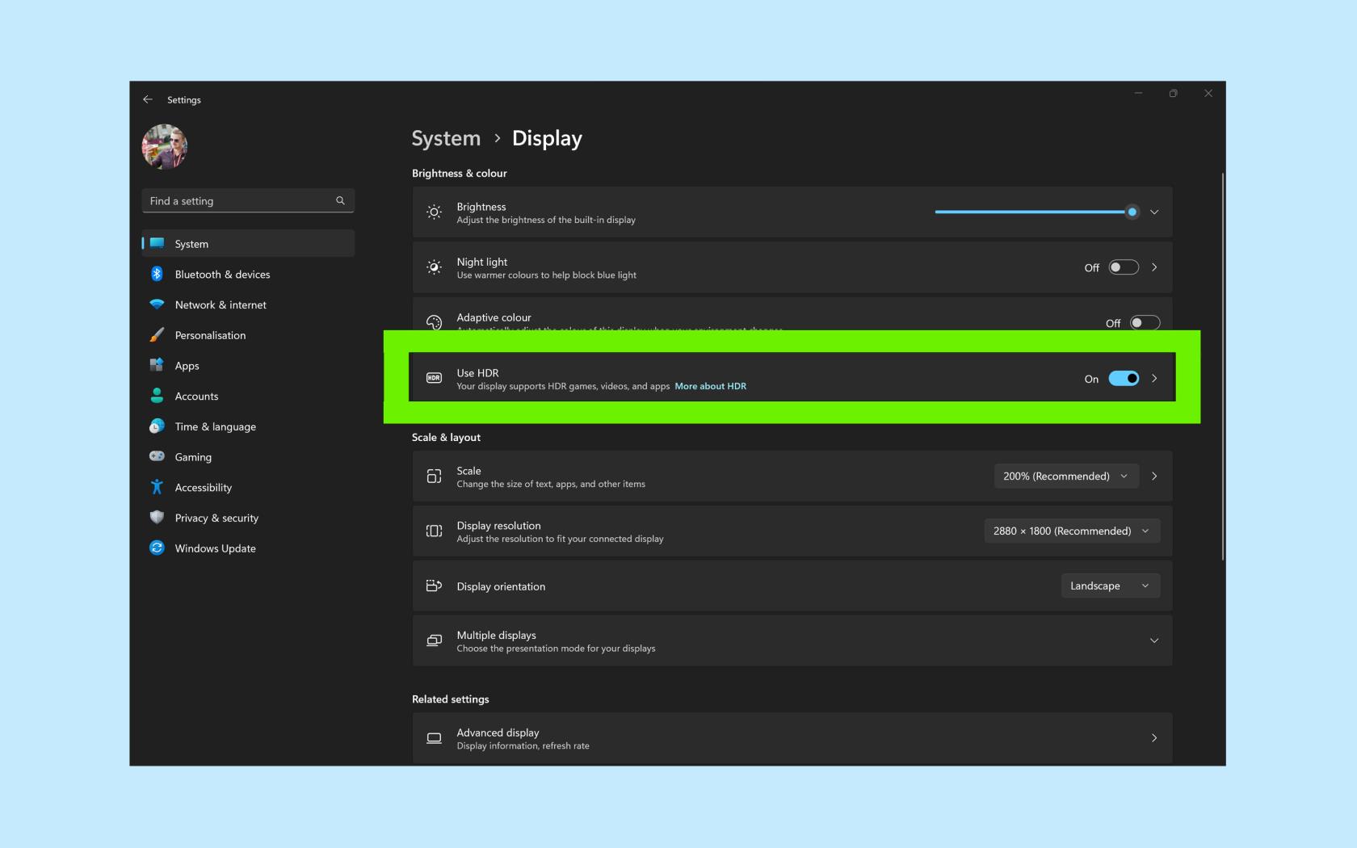This screenshot has height=848, width=1357.
Task: Adjust the Brightness slider
Action: (1036, 212)
